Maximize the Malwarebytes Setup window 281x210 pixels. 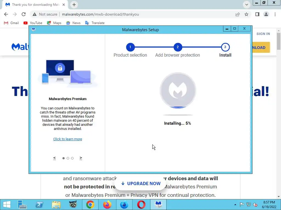pyautogui.click(x=235, y=28)
